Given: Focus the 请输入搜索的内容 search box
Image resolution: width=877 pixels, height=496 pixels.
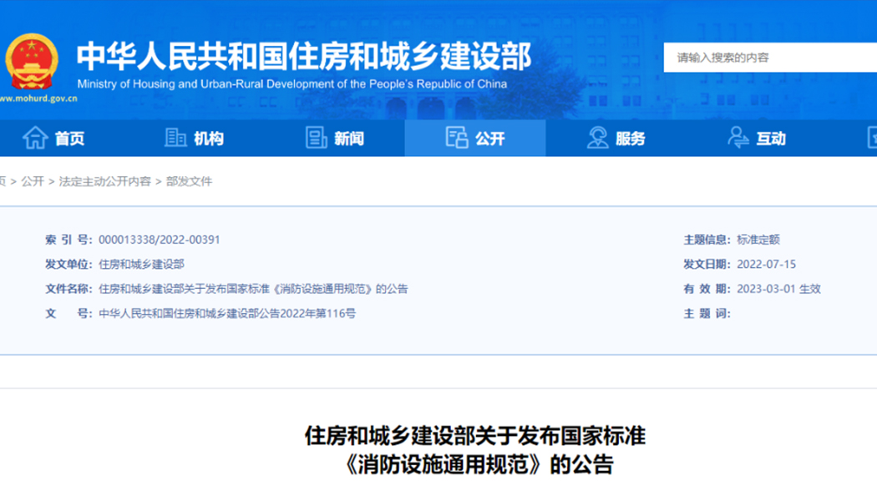Looking at the screenshot, I should pos(770,58).
